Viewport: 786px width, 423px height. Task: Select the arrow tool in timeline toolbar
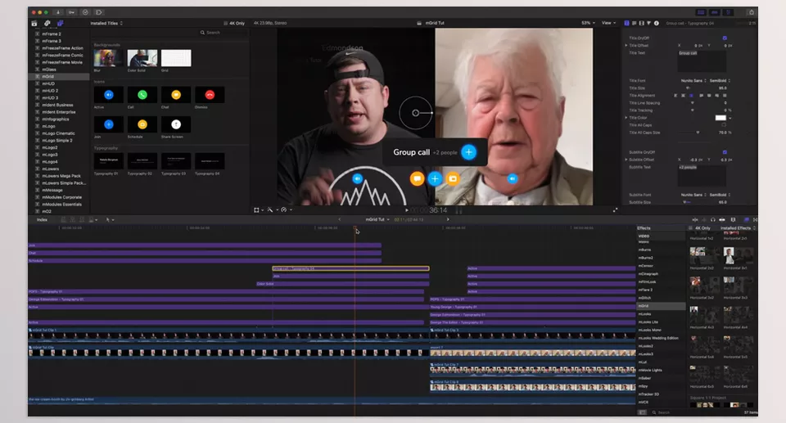108,219
